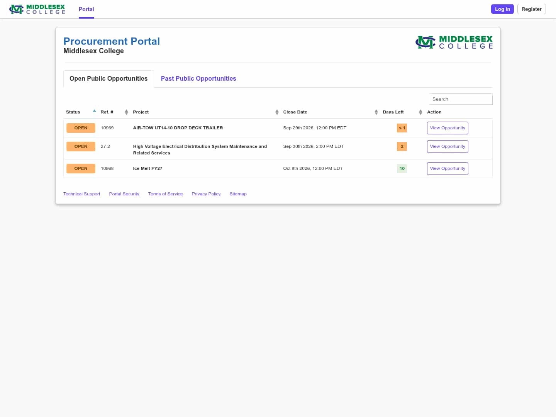The width and height of the screenshot is (556, 417).
Task: Click close date 'Sep 30th 2026, 2:00 PM EDT'
Action: coord(313,146)
